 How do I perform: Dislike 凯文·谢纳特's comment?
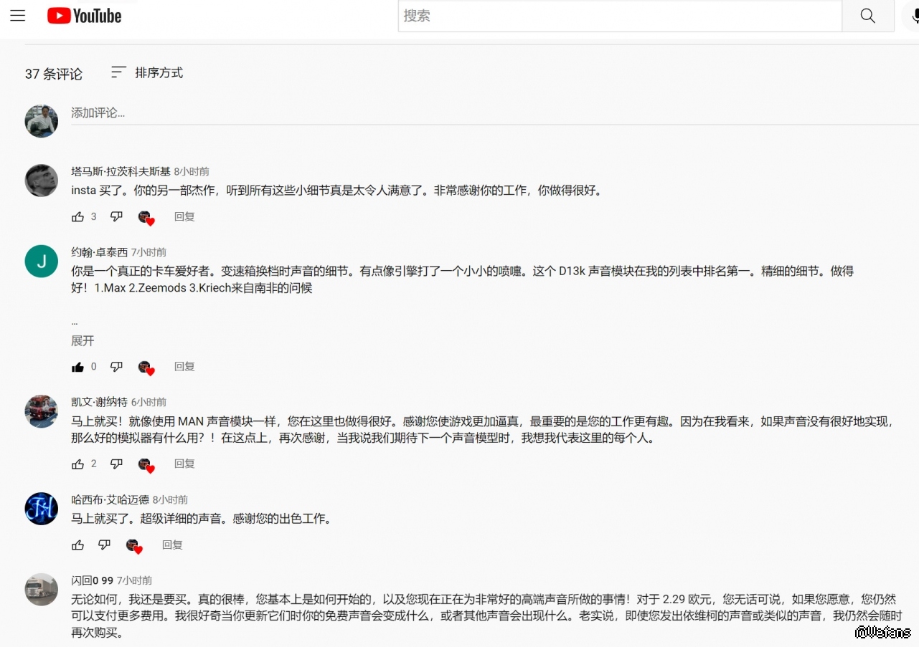[x=116, y=464]
